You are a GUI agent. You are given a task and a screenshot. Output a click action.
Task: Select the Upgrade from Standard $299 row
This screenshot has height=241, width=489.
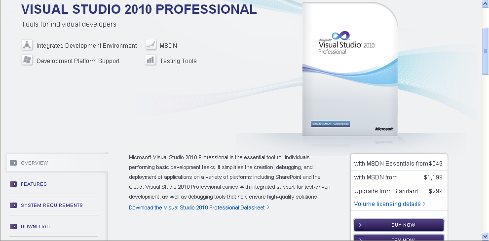(399, 191)
